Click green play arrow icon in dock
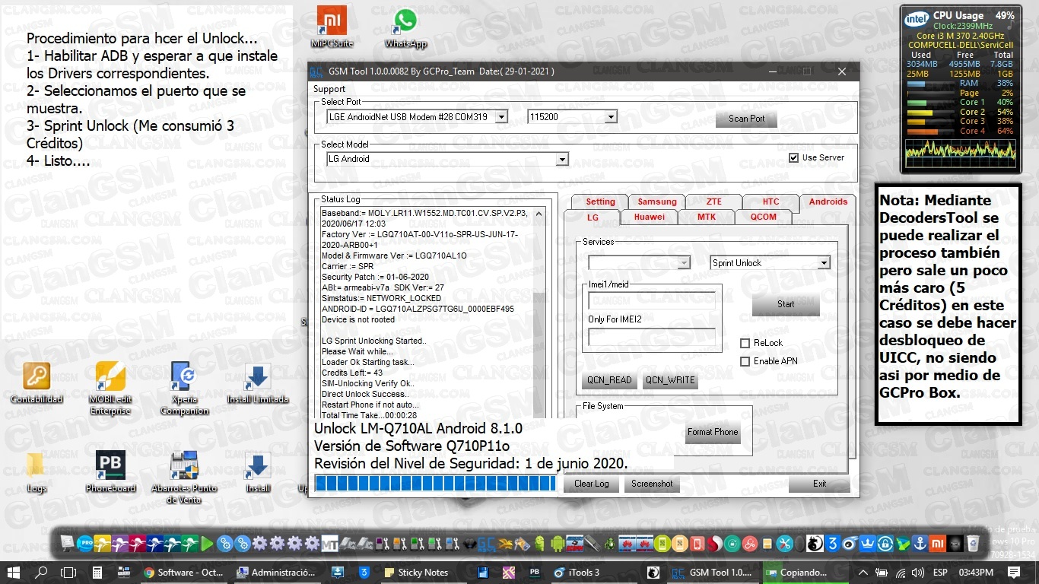Viewport: 1039px width, 584px height. pos(207,544)
